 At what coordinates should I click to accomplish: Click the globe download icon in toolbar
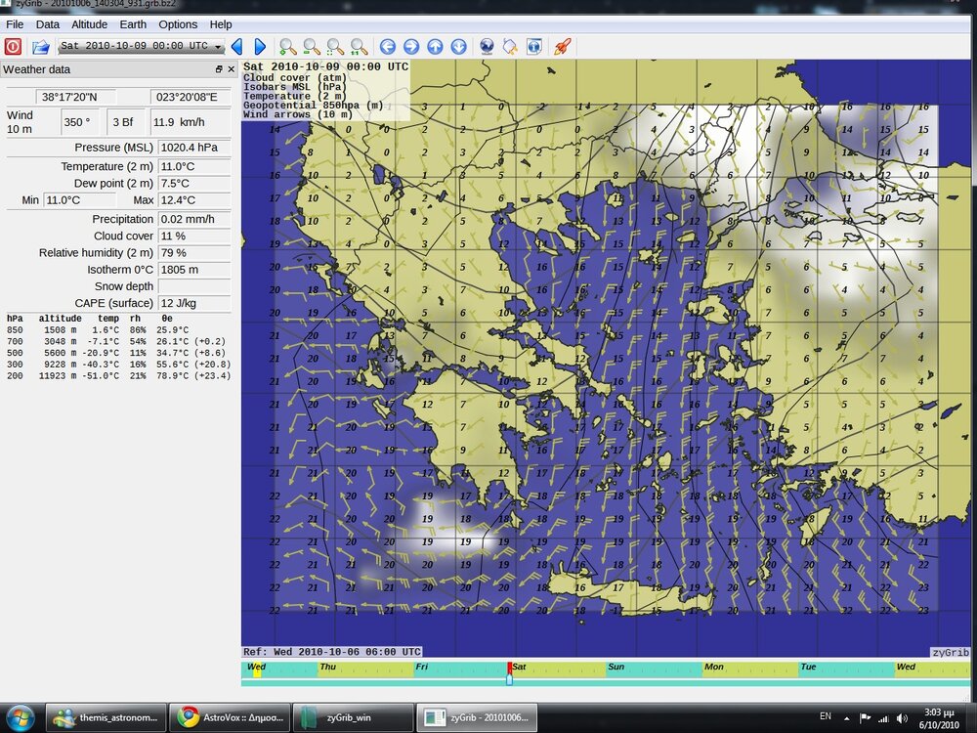487,46
